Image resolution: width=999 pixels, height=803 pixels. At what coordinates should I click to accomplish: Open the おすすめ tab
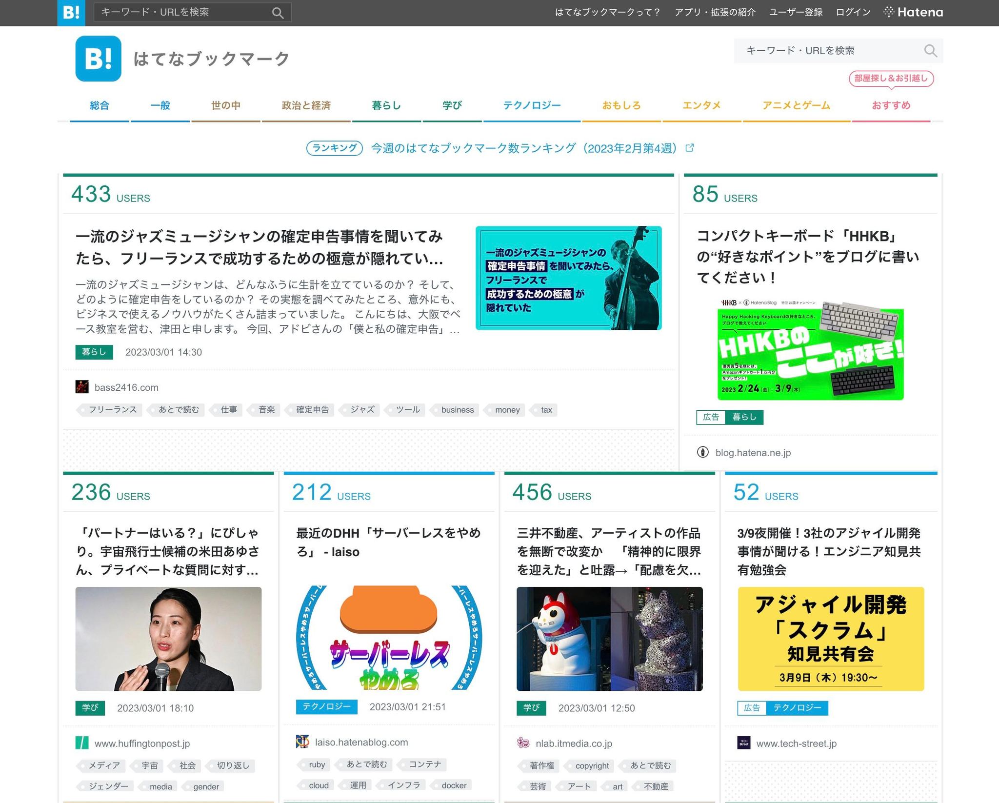pyautogui.click(x=891, y=105)
